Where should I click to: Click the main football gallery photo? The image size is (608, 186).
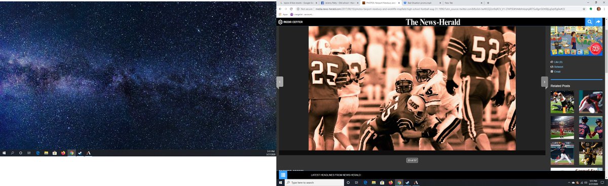click(412, 88)
